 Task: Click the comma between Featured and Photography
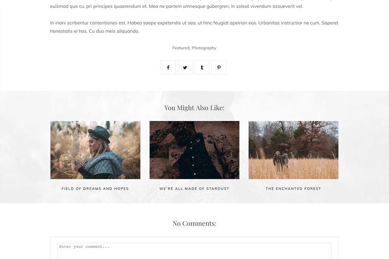190,49
